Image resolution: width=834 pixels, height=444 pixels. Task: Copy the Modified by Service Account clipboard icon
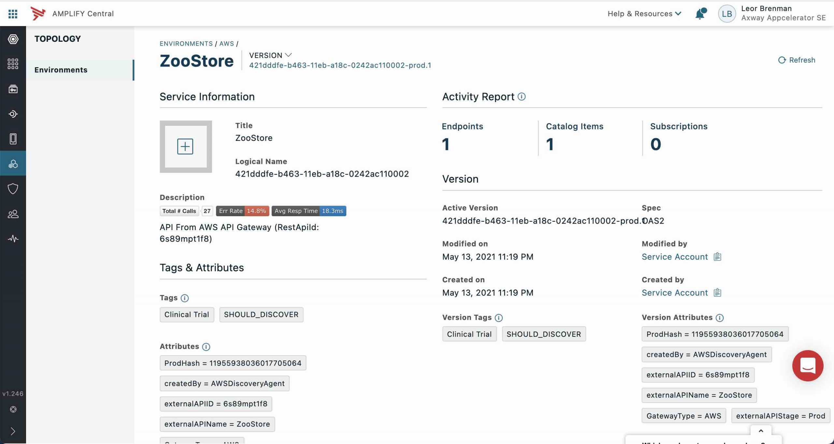click(717, 257)
